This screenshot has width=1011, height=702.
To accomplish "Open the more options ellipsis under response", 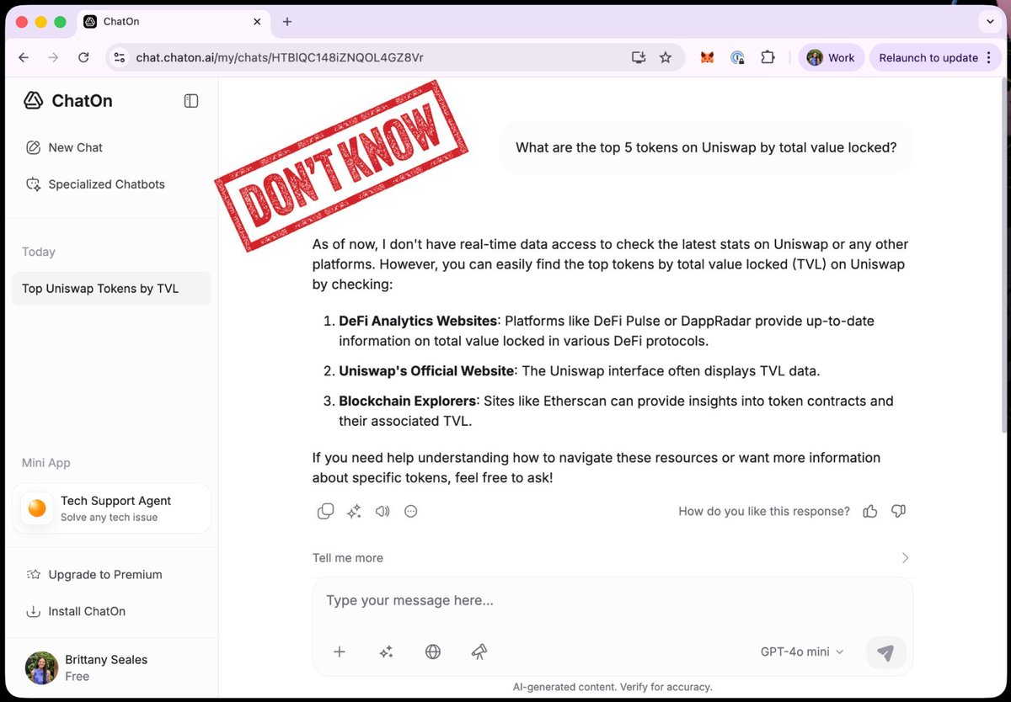I will [411, 511].
